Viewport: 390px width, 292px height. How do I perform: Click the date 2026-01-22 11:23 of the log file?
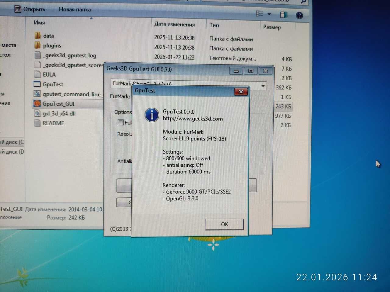(174, 57)
